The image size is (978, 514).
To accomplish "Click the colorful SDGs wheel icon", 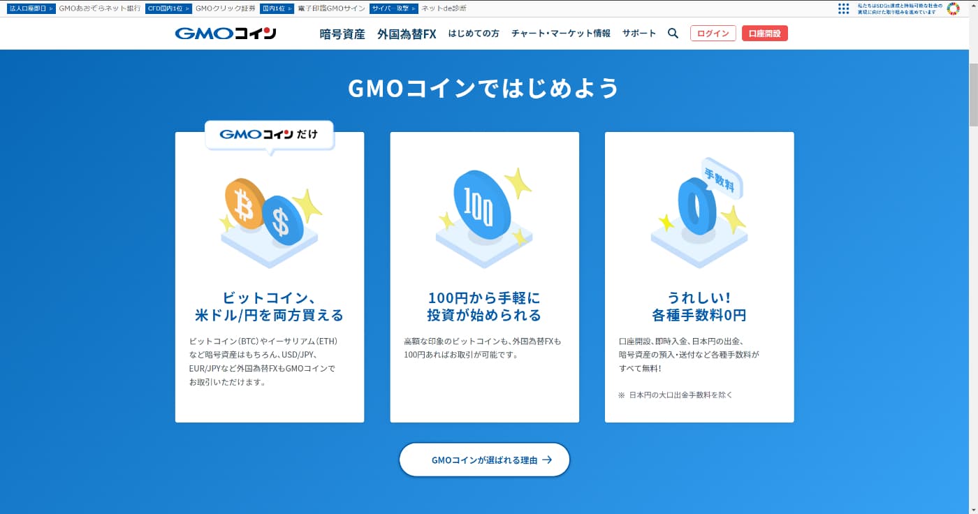I will (953, 8).
